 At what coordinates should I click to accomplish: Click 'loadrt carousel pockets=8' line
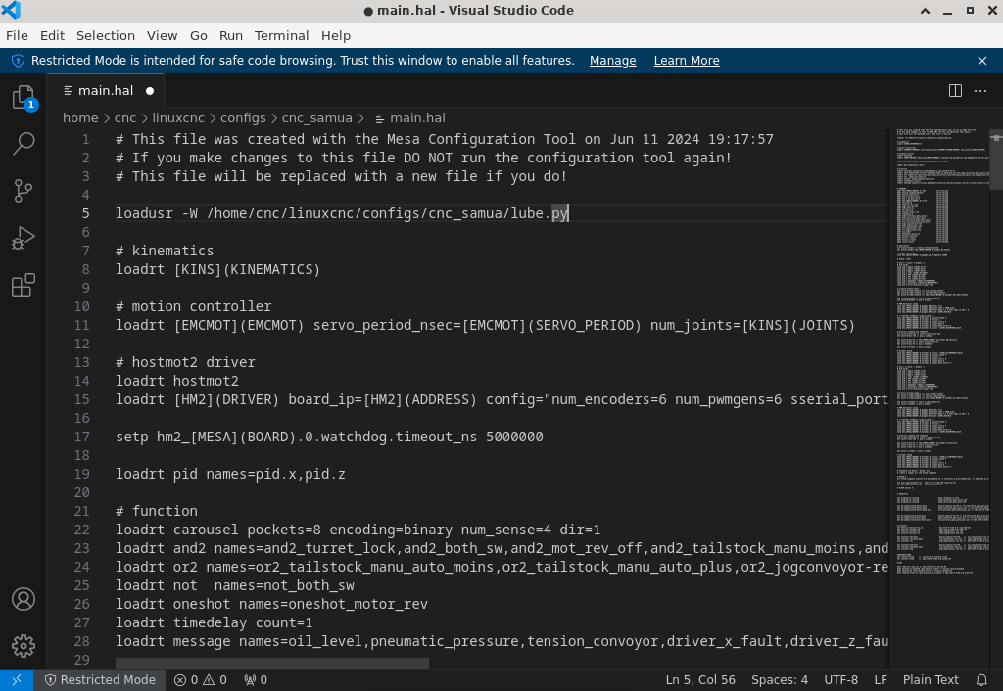point(358,530)
